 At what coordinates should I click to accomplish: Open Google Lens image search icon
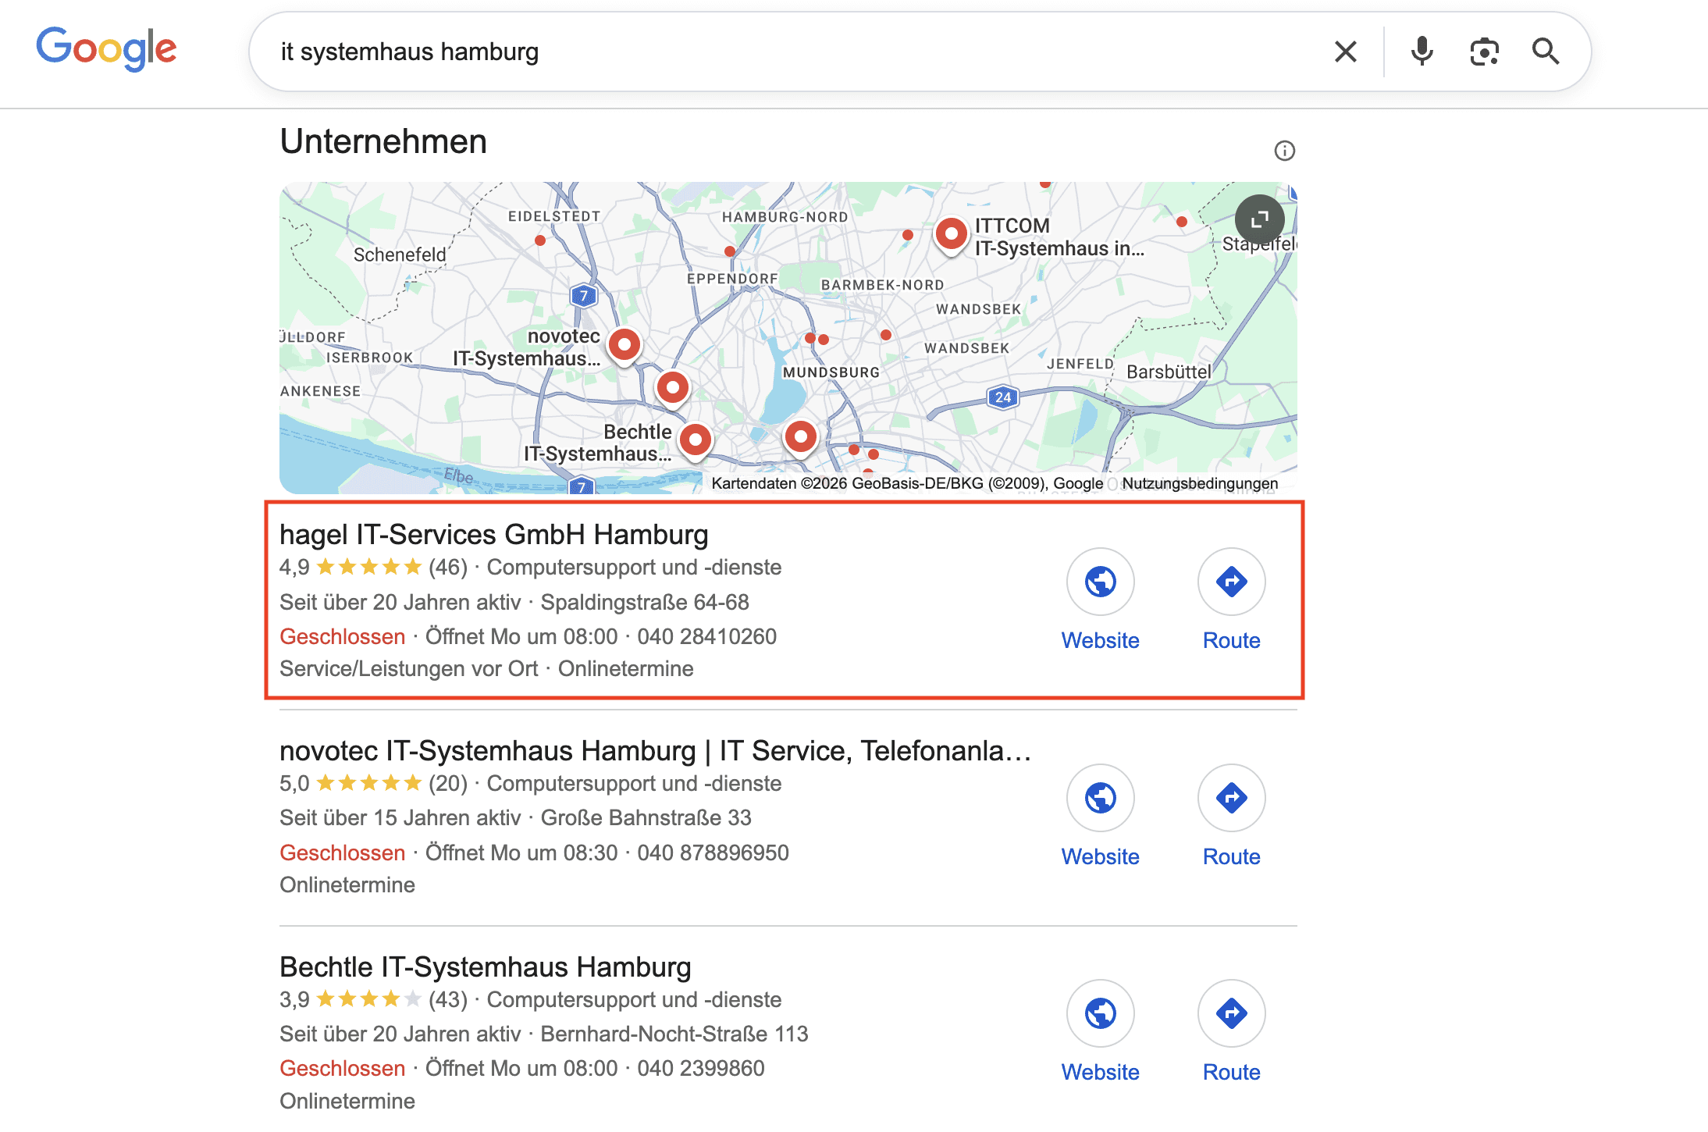coord(1484,52)
